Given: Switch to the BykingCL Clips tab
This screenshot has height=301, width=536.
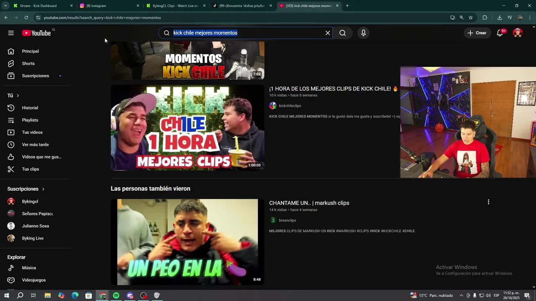Looking at the screenshot, I should click(176, 6).
